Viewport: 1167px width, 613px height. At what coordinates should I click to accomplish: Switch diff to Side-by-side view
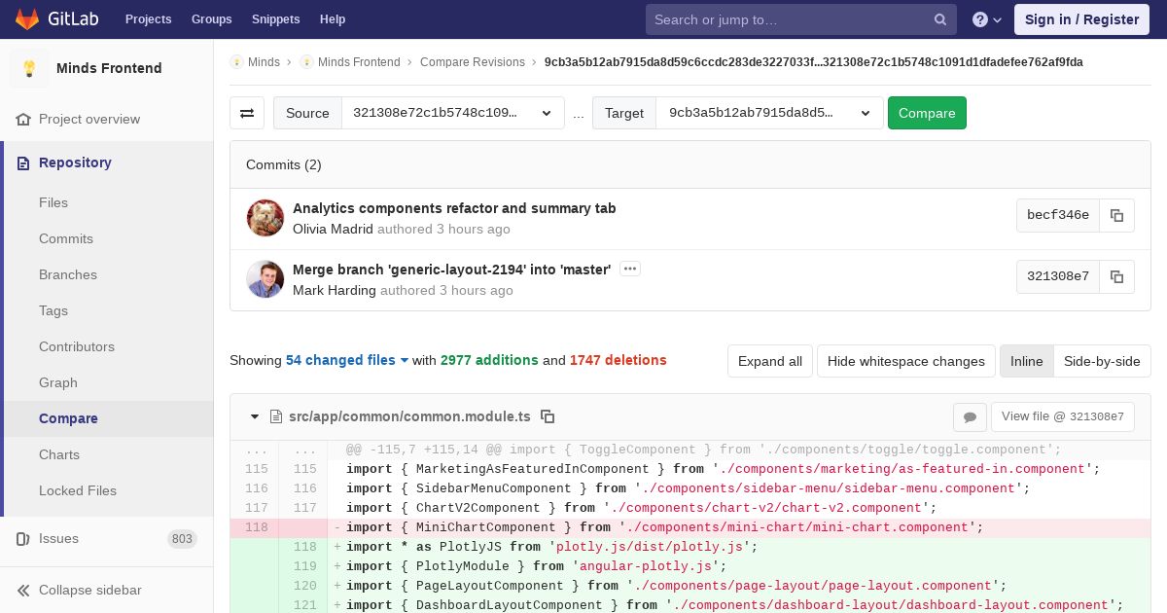click(1101, 361)
